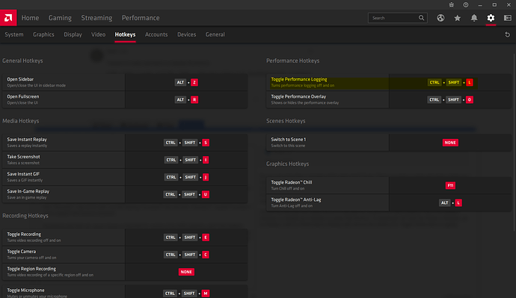The width and height of the screenshot is (516, 298).
Task: Select the Hotkeys tab
Action: pyautogui.click(x=125, y=34)
